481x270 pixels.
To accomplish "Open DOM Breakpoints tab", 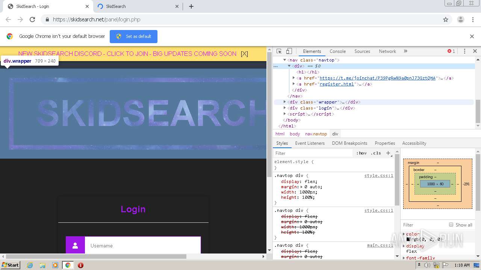I will coord(349,143).
